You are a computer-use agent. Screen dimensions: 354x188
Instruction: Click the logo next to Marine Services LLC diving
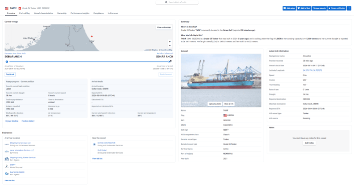pyautogui.click(x=7, y=144)
